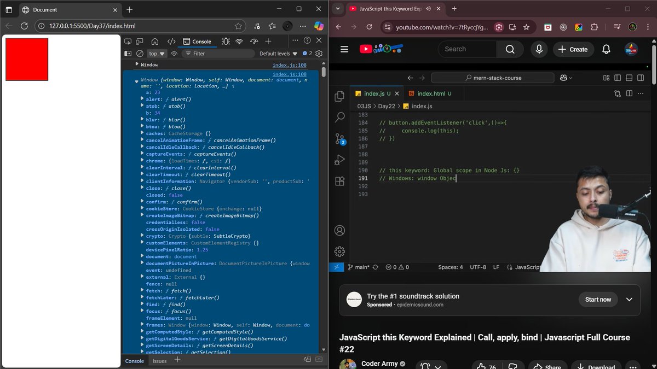657x369 pixels.
Task: Toggle the live expression eye in Console
Action: pos(174,53)
